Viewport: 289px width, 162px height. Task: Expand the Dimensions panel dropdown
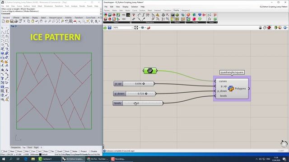169,22
